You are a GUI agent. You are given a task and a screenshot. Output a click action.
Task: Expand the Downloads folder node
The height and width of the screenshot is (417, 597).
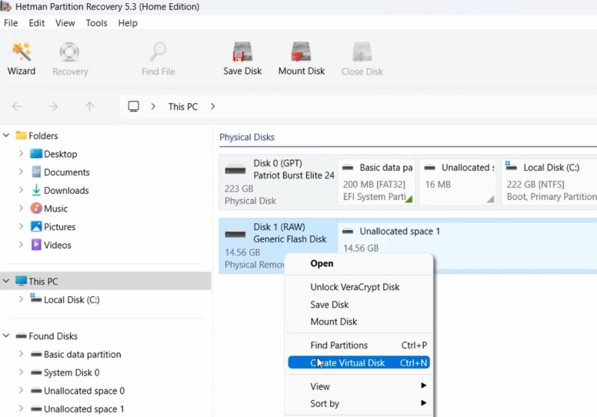point(21,190)
